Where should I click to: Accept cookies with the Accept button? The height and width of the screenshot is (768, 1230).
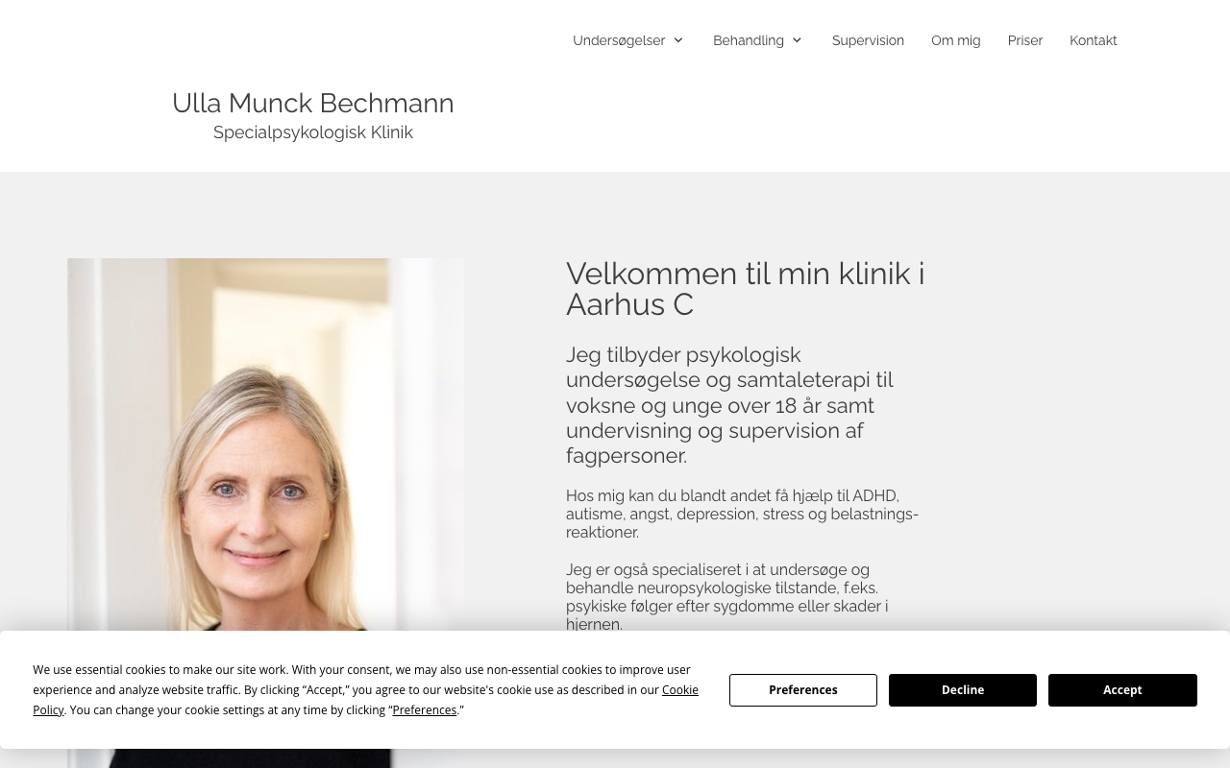coord(1122,690)
